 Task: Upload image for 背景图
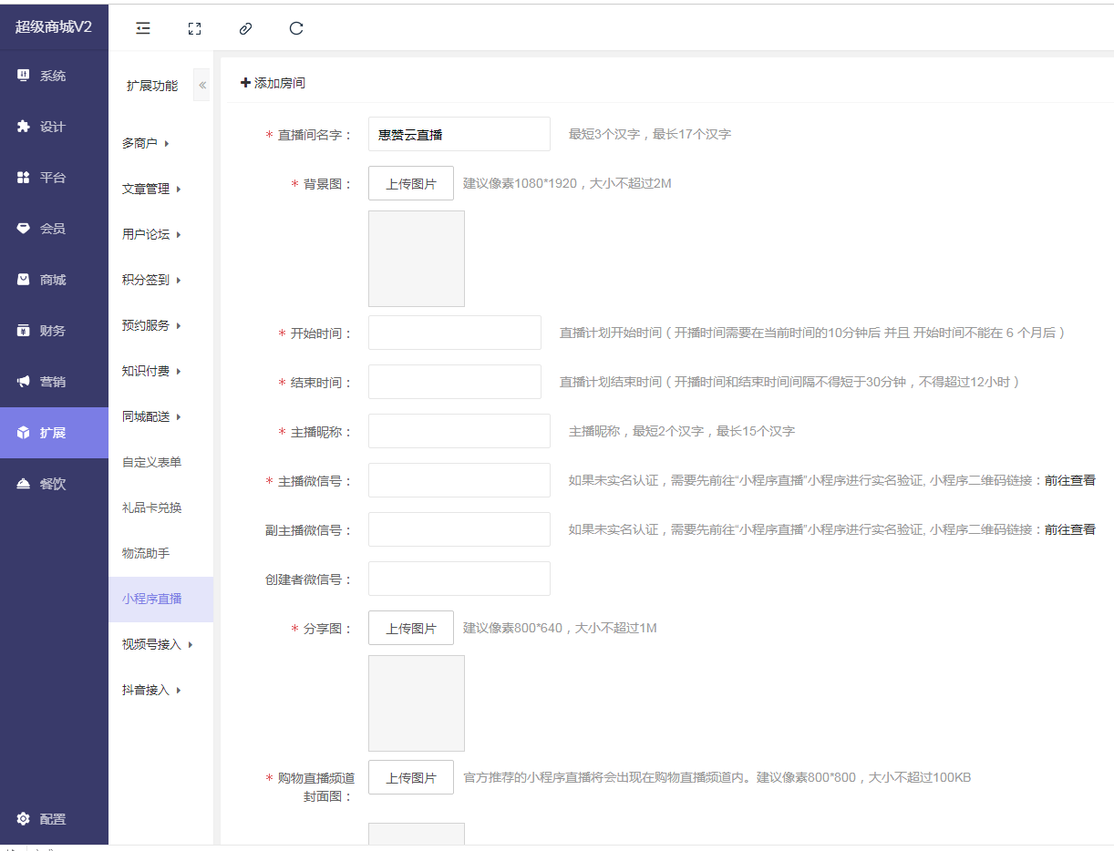(411, 183)
